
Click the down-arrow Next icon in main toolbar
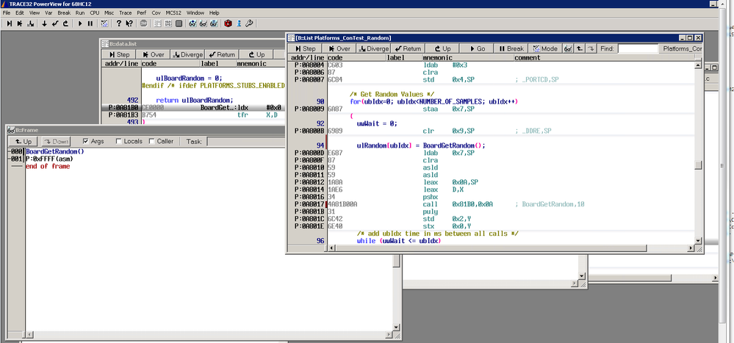(x=45, y=24)
